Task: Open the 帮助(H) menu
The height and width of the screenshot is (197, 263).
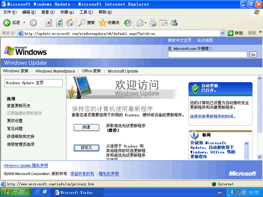Action: coord(105,12)
